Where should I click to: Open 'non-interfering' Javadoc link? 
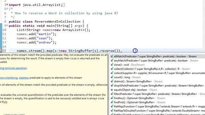coord(9,78)
